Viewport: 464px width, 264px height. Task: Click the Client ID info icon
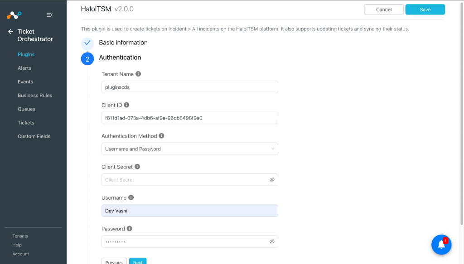pos(126,105)
